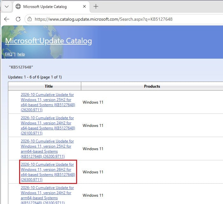
Task: Click the globe favicon on the browser tab
Action: [18, 6]
